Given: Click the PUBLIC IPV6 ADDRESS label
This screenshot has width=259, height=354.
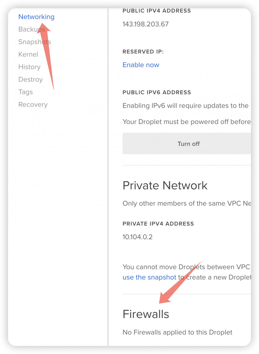Looking at the screenshot, I should [157, 92].
